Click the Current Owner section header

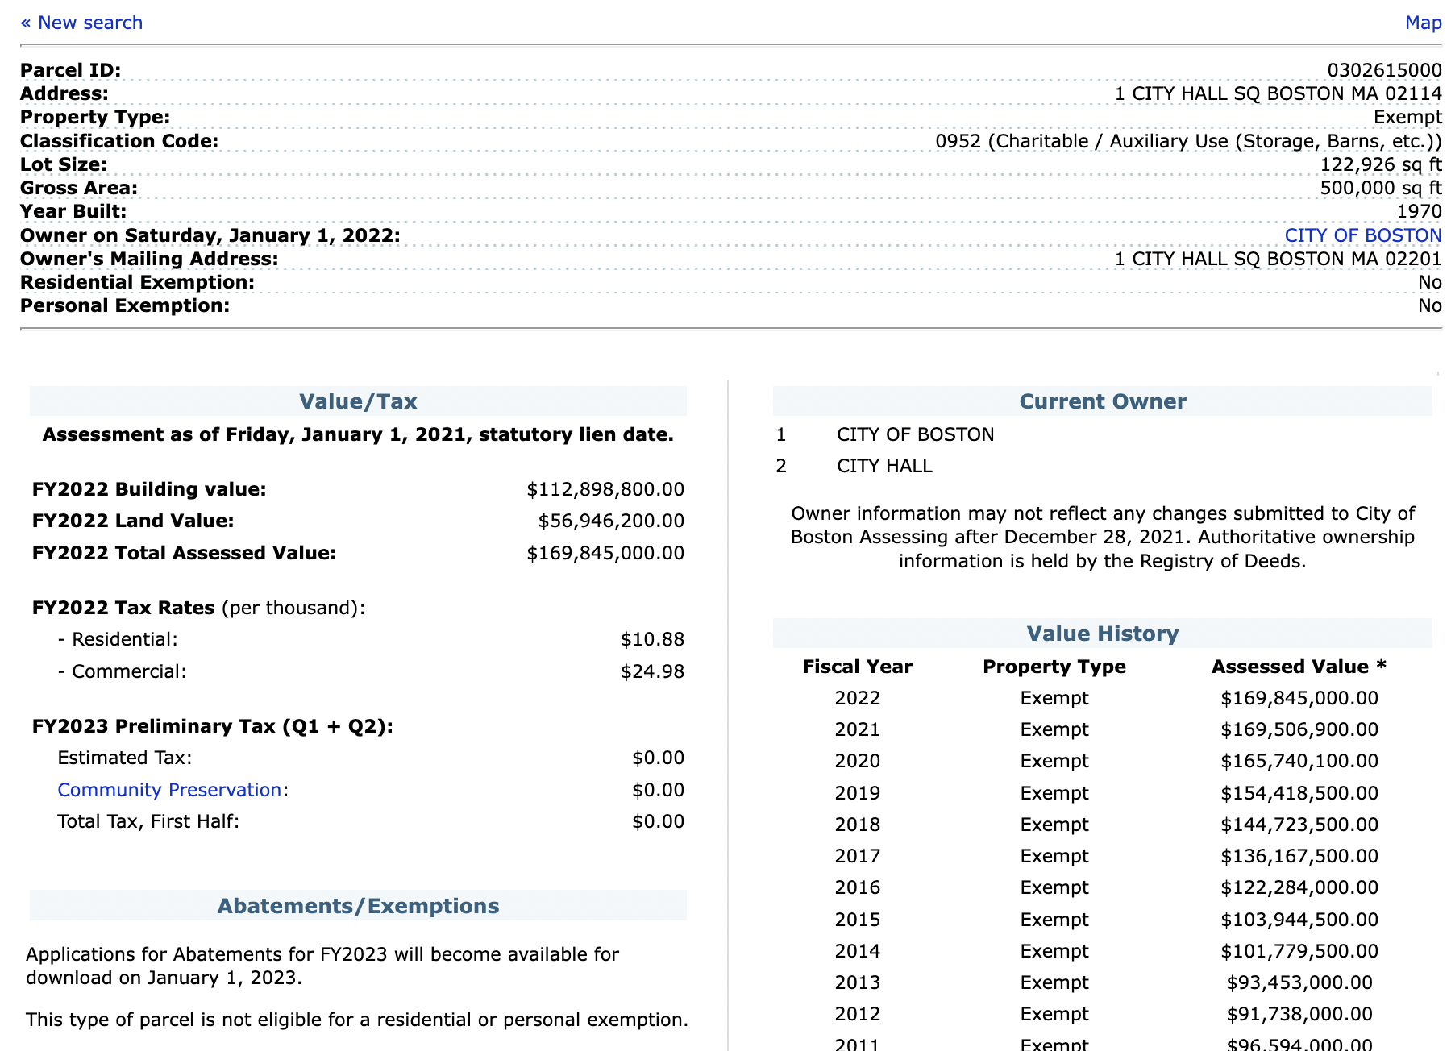point(1102,401)
